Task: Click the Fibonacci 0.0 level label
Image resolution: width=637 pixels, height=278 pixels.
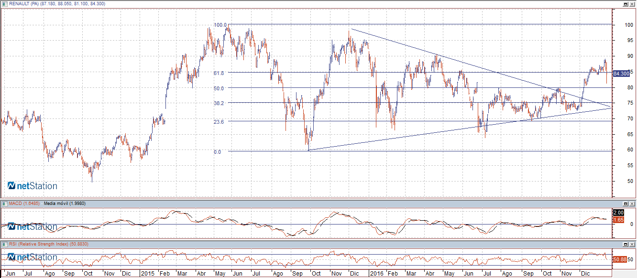Action: click(218, 152)
